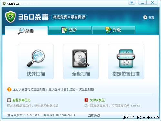Click the 快速扫描 label
Screen dimensions: 161x121
click(x=36, y=74)
